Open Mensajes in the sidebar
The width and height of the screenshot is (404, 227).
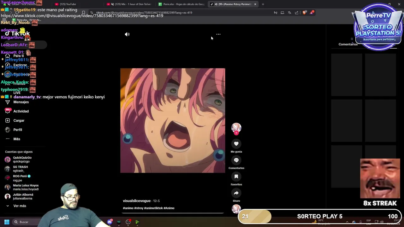[21, 102]
